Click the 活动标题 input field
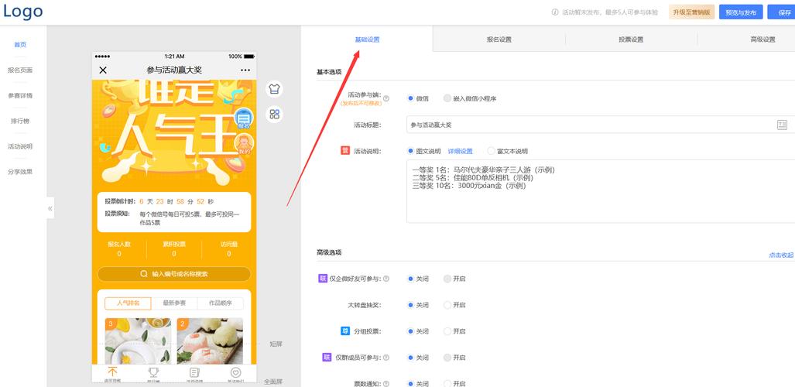 tap(601, 125)
